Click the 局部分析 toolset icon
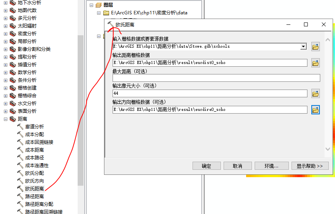The height and width of the screenshot is (214, 335). coord(13,41)
